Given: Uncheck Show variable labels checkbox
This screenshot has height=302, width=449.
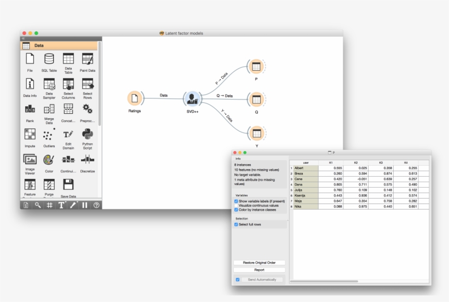Looking at the screenshot, I should coord(236,201).
